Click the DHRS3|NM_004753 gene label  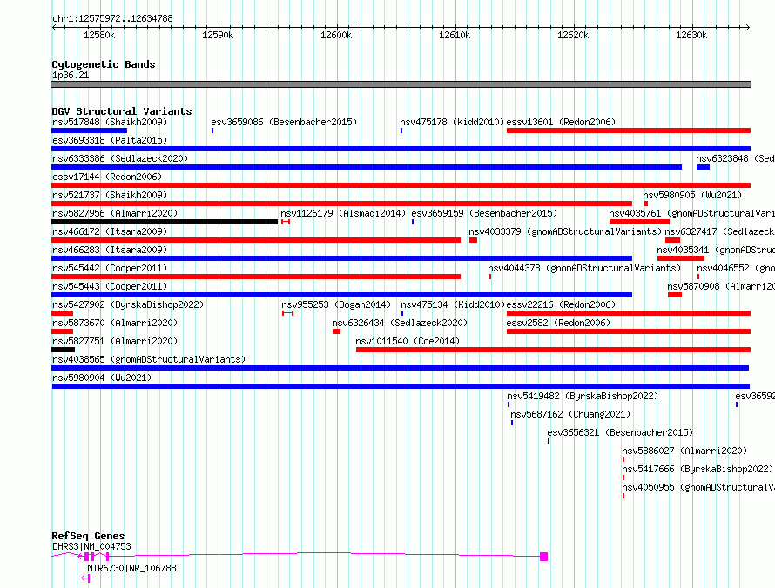[x=92, y=546]
